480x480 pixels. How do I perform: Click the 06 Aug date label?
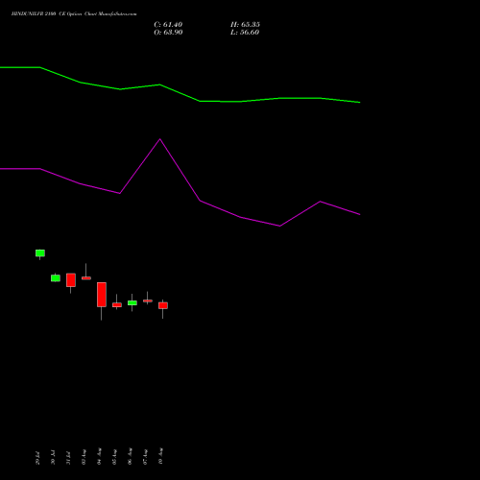130,457
